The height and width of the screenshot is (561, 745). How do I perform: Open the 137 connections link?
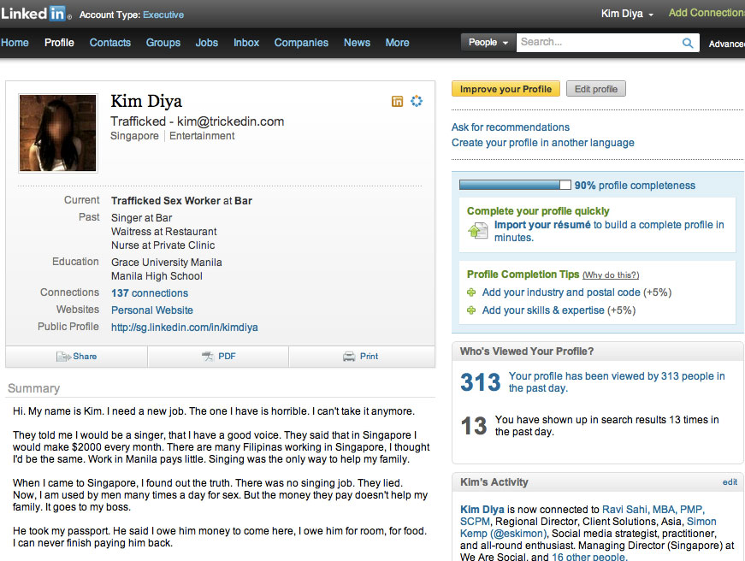tap(150, 293)
